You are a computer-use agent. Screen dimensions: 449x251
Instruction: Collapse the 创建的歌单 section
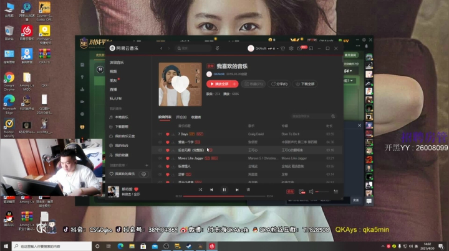(x=119, y=165)
